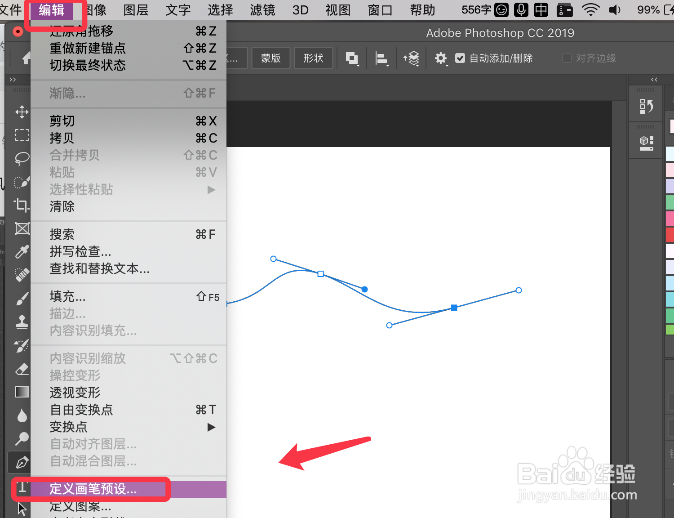Open the 滤镜 menu
This screenshot has height=518, width=674.
click(x=262, y=10)
